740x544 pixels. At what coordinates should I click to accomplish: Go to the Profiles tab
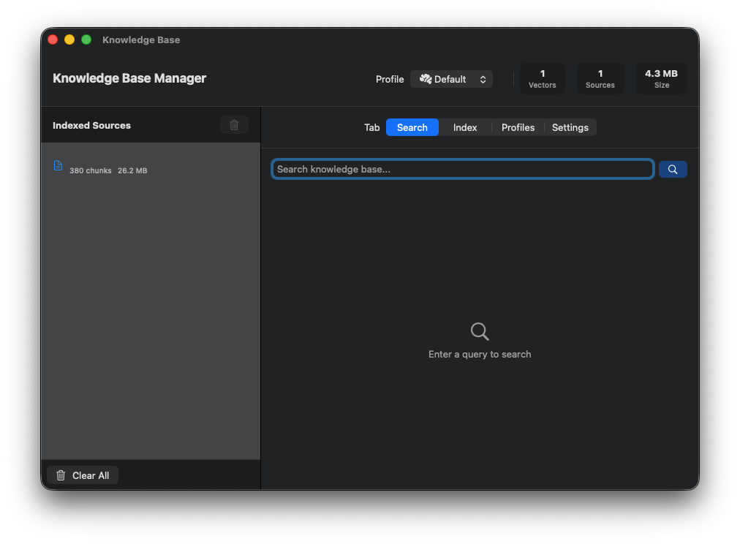tap(518, 127)
